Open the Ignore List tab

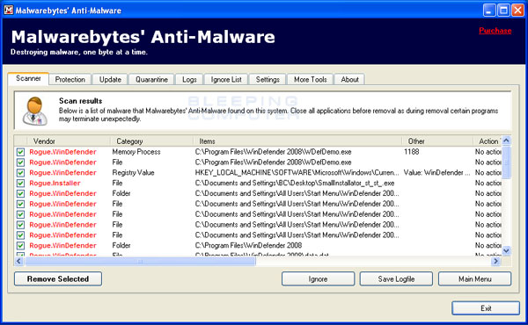click(226, 80)
